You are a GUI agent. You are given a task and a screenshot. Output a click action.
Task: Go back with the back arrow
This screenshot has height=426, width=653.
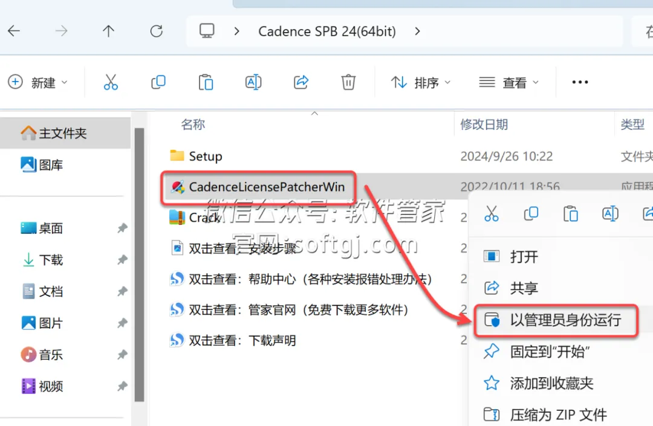[x=14, y=31]
